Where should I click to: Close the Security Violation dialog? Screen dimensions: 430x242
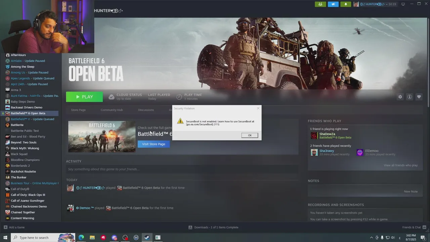pos(258,108)
